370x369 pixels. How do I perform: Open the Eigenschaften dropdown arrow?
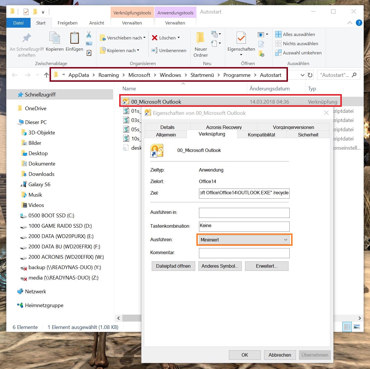point(241,55)
